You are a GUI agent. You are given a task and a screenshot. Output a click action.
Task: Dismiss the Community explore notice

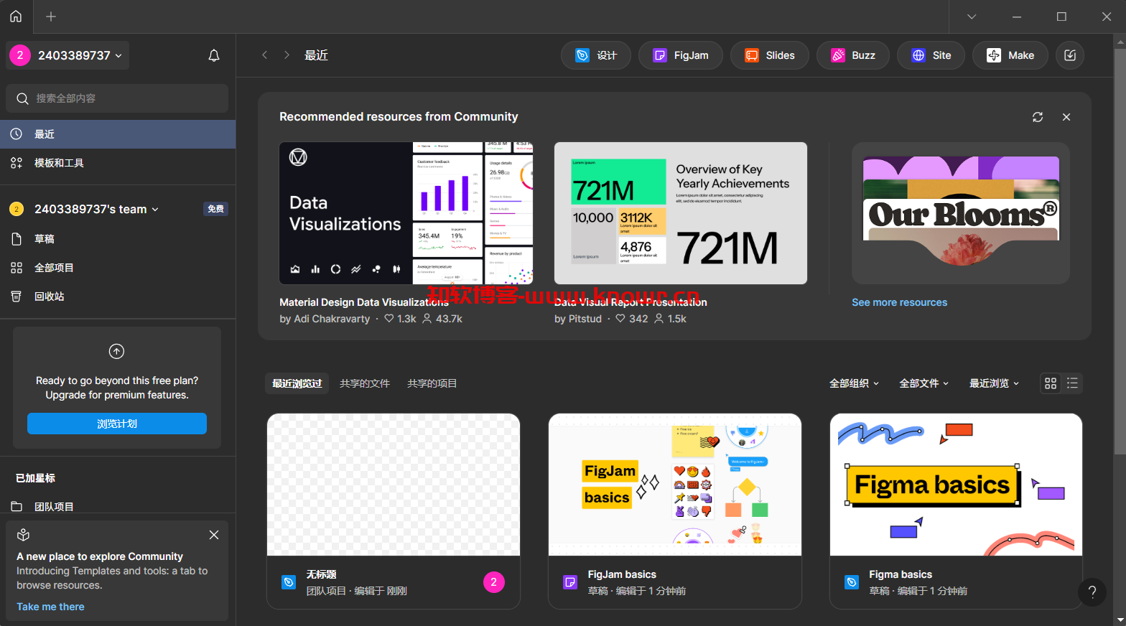[214, 535]
